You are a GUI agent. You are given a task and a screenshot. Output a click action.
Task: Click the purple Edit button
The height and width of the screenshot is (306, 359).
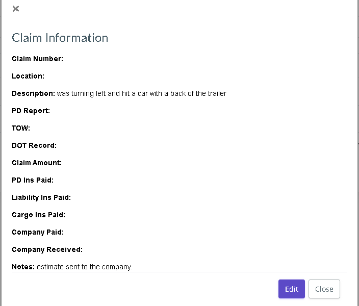pos(292,289)
